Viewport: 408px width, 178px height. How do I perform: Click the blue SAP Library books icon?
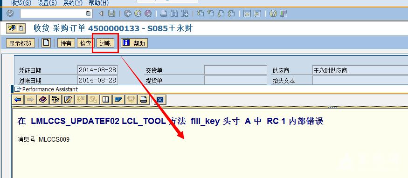point(118,100)
